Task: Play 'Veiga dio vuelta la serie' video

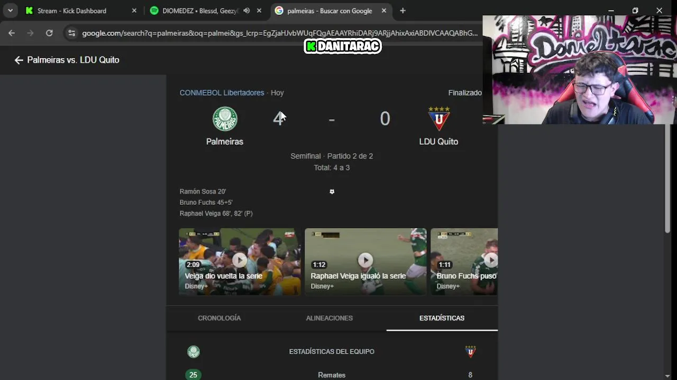Action: (x=240, y=261)
